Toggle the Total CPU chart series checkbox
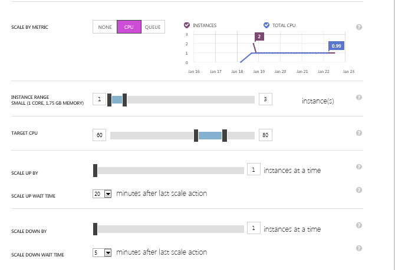The image size is (395, 270). pos(266,25)
